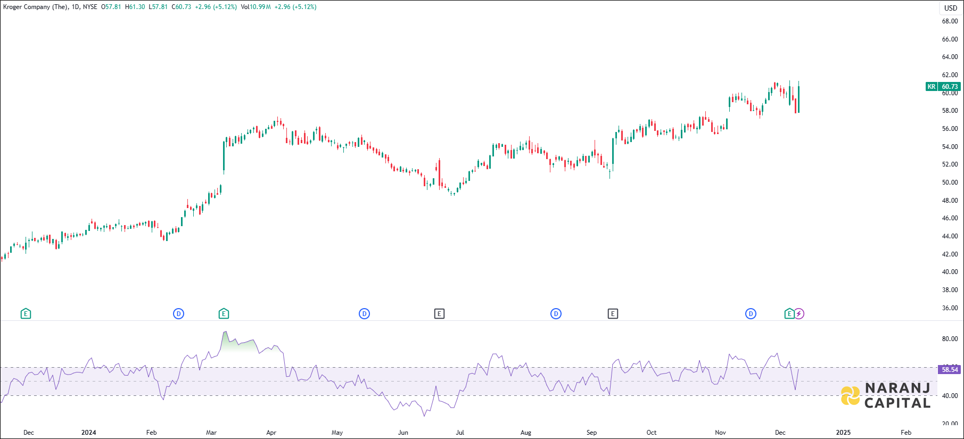Click the 2025 year label on time axis
Screen dimensions: 964x439
tap(843, 433)
